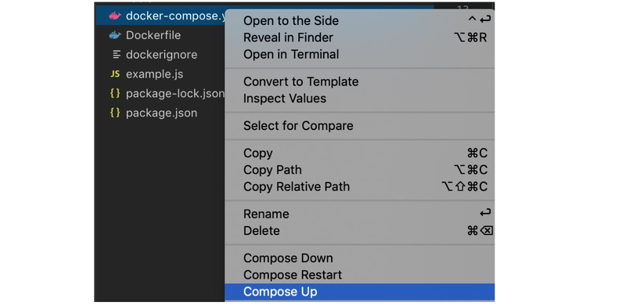
Task: Click the braces icon for package.json
Action: (x=115, y=113)
